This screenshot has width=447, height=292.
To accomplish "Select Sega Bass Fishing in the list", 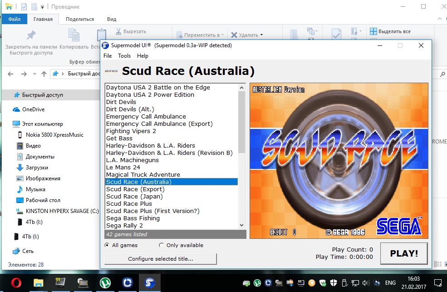I will [x=172, y=218].
